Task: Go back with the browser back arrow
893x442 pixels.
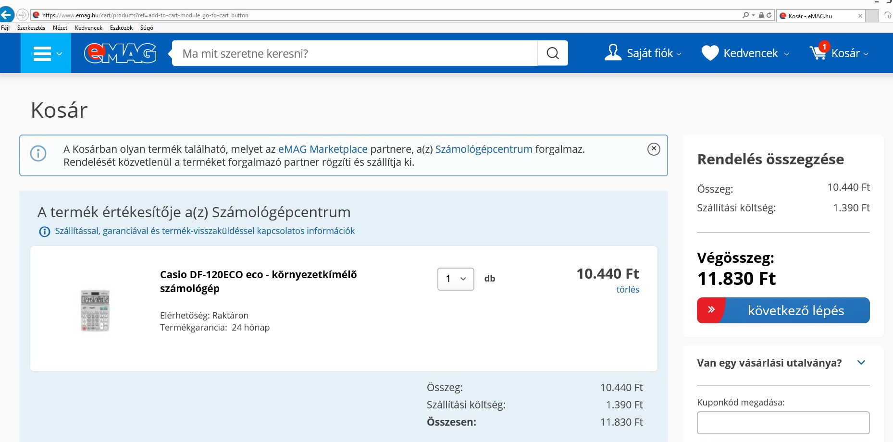Action: [x=7, y=15]
